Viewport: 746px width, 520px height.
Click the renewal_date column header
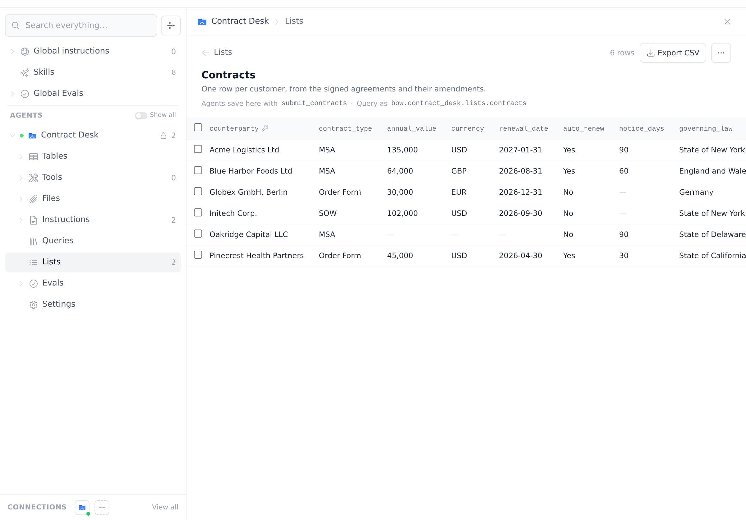pos(523,128)
